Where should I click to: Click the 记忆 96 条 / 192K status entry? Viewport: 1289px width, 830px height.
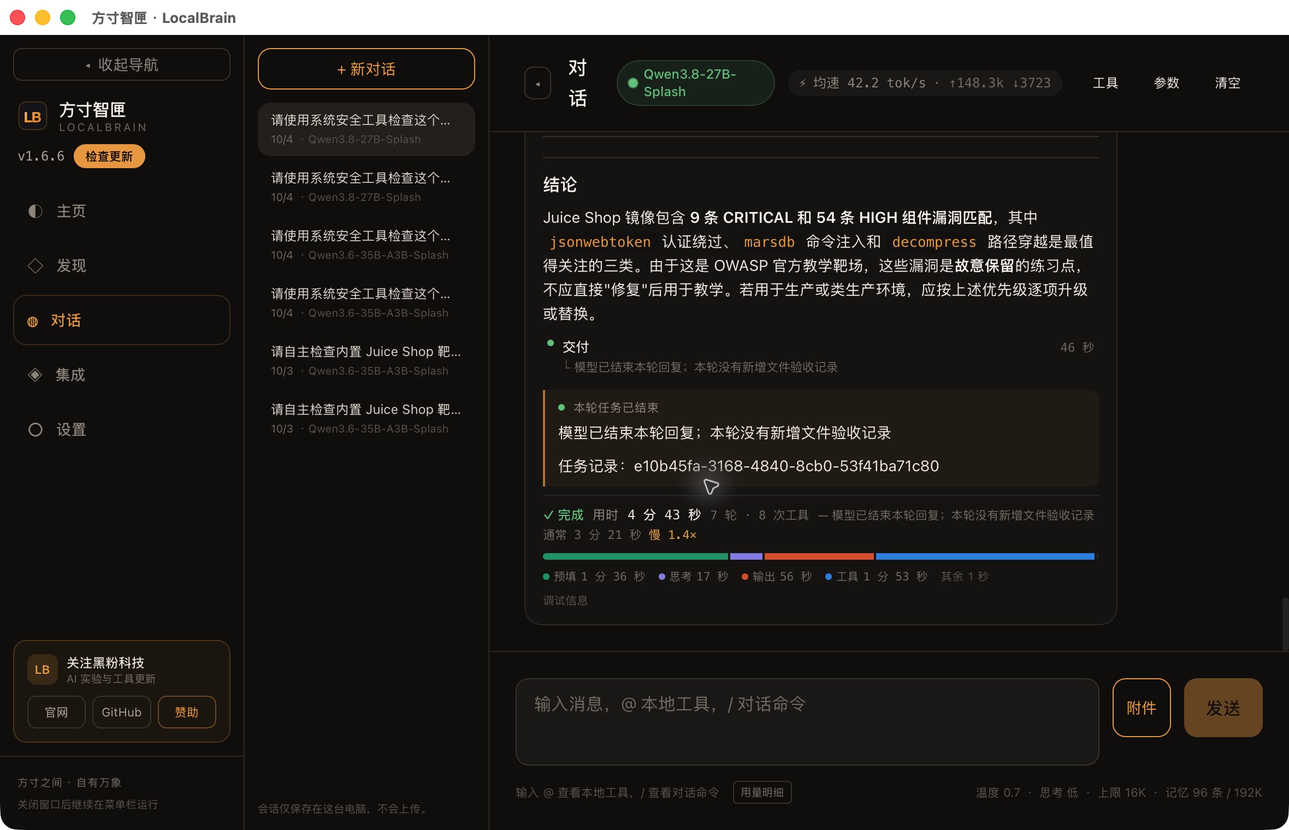click(x=1214, y=792)
